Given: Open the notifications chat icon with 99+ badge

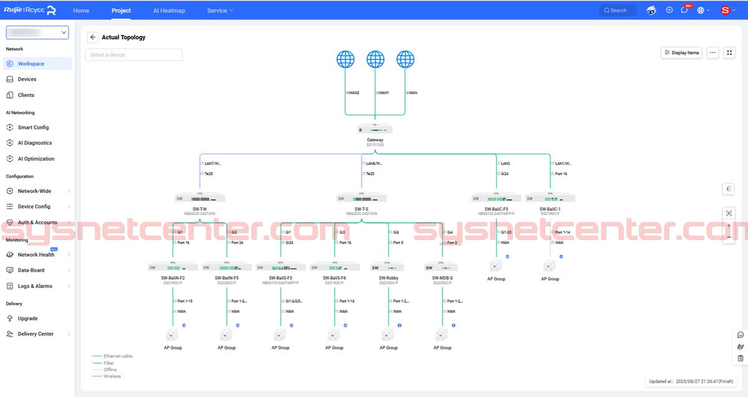Looking at the screenshot, I should click(684, 11).
